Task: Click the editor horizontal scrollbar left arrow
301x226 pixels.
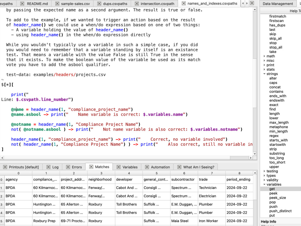Action: [2, 158]
